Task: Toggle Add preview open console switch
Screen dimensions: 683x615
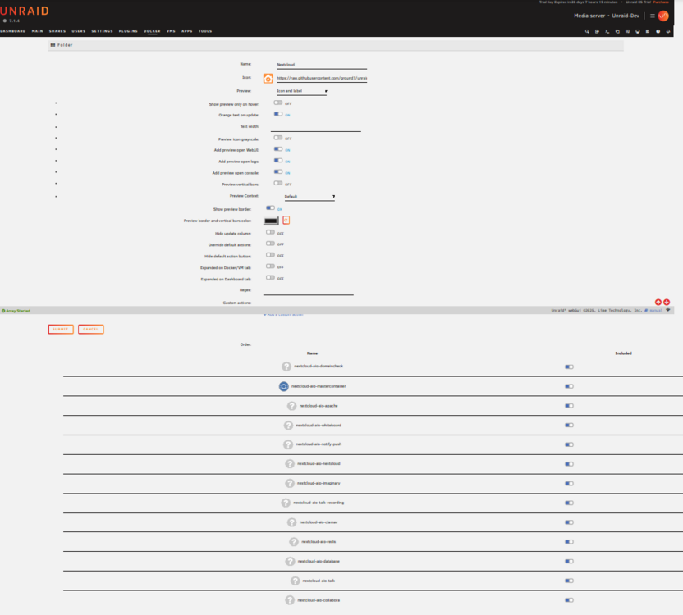Action: coord(278,171)
